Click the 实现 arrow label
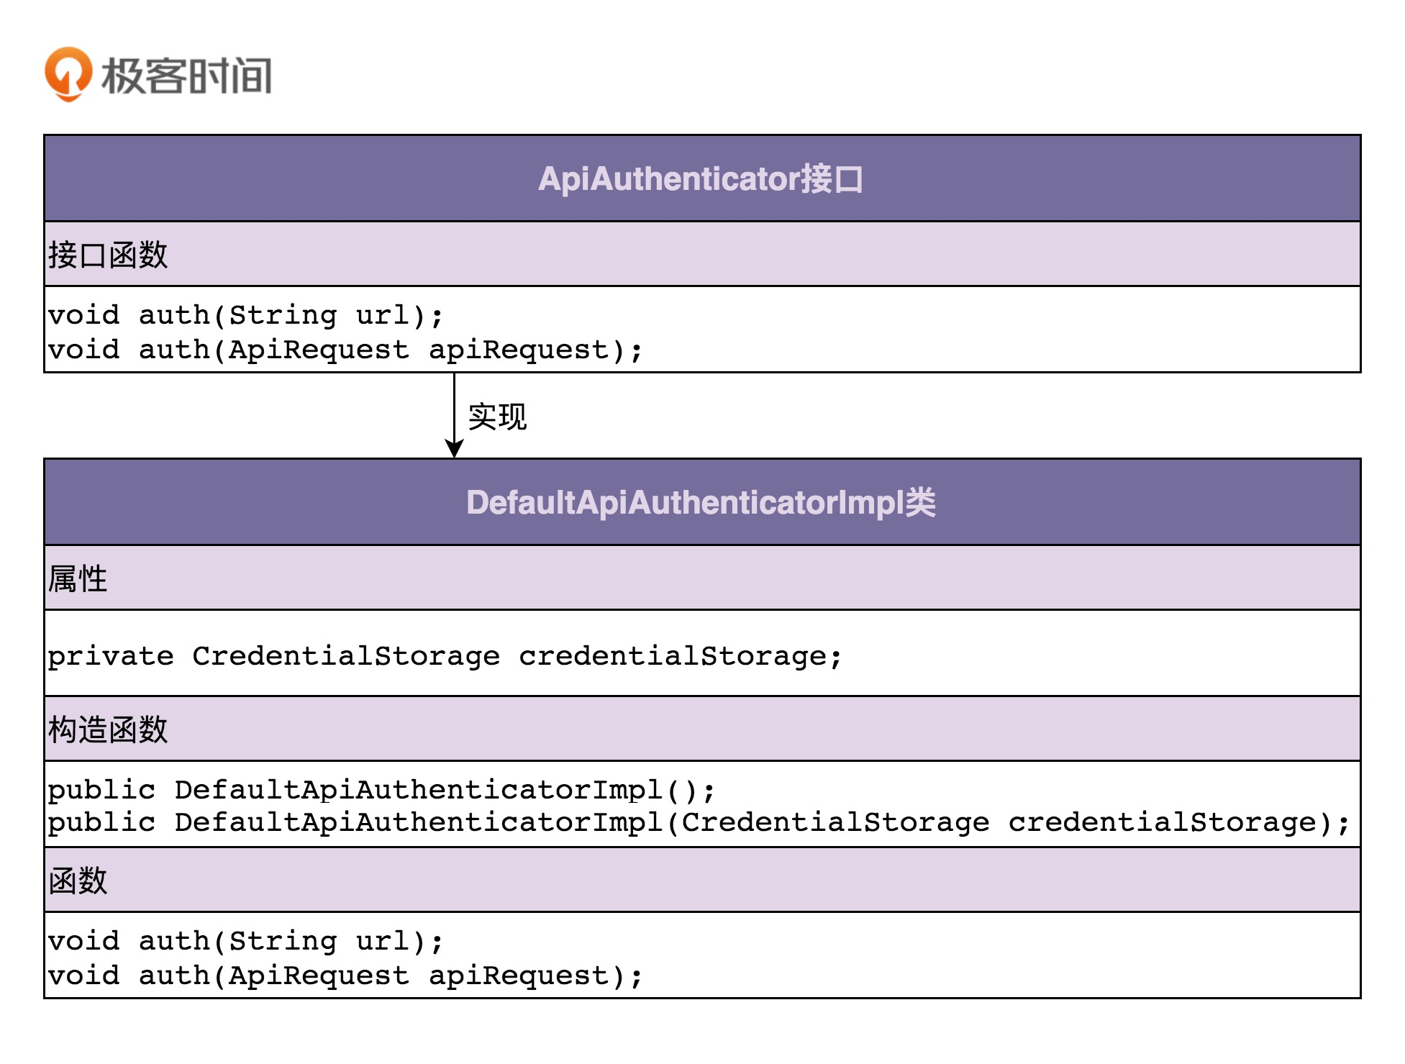Viewport: 1405px width, 1064px height. pos(497,417)
